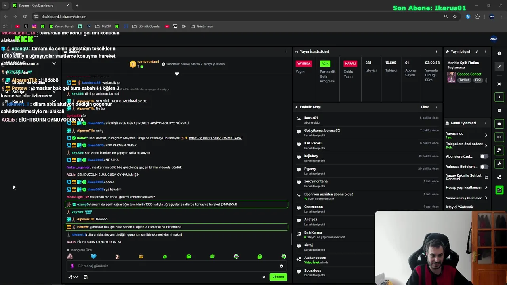507x285 pixels.
Task: Collapse pinned banner with the arrow handle
Action: (x=177, y=74)
